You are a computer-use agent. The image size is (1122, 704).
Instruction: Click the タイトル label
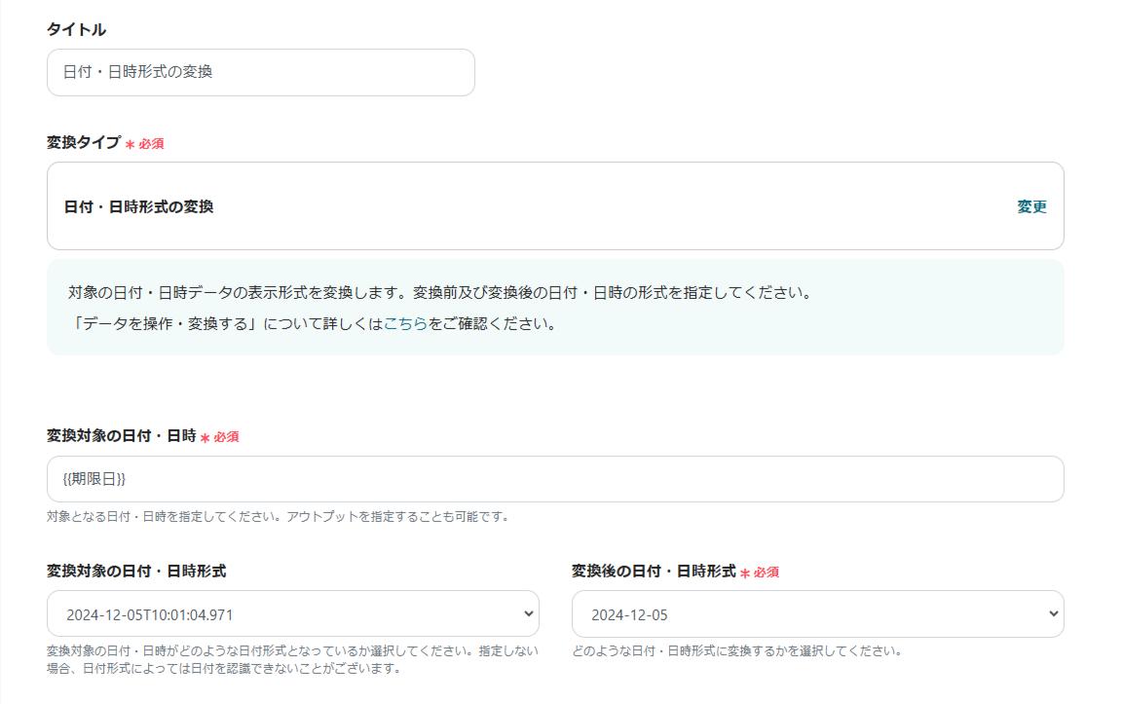coord(76,29)
